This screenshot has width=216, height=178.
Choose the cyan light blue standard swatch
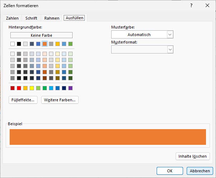(51, 88)
